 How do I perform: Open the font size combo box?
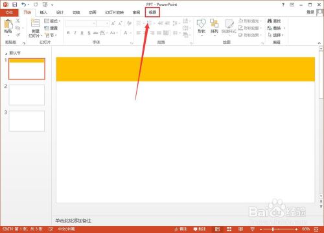[103, 23]
